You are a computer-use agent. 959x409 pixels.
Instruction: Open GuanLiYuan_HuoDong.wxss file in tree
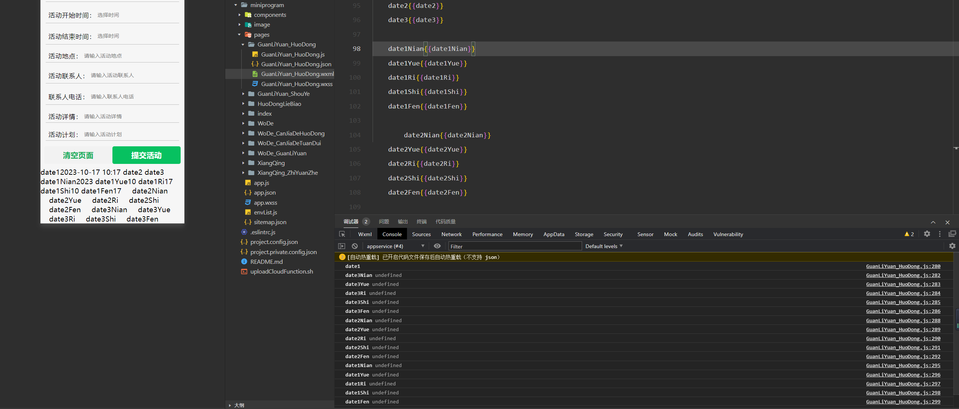pyautogui.click(x=296, y=84)
